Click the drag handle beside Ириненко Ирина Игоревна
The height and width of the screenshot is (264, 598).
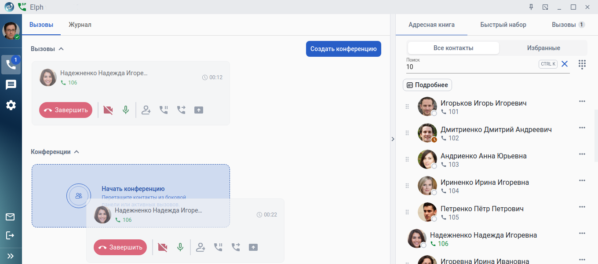tap(407, 186)
